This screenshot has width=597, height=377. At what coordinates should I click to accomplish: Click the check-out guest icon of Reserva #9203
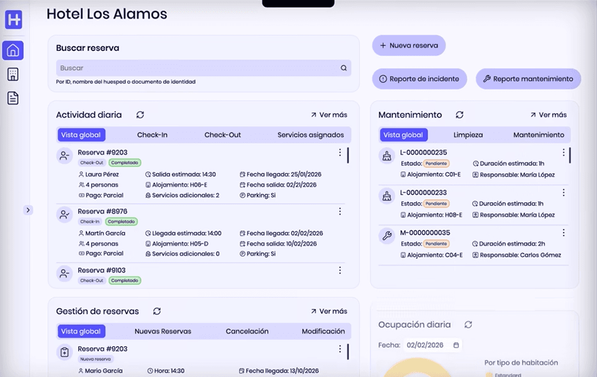point(64,156)
